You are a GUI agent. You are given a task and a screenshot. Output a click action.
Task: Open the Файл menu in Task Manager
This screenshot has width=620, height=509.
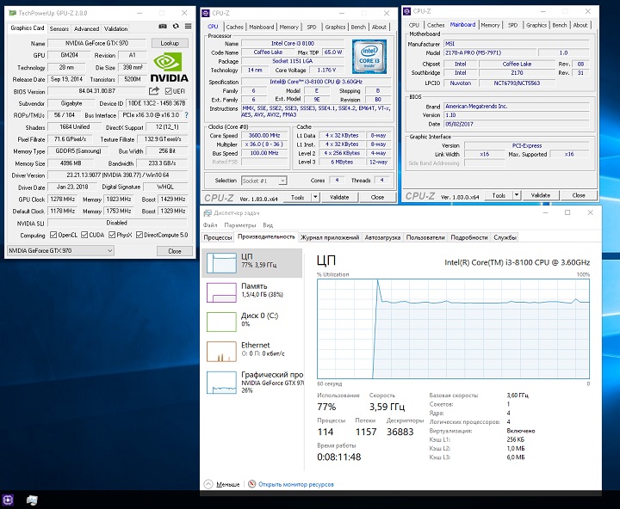tap(210, 225)
